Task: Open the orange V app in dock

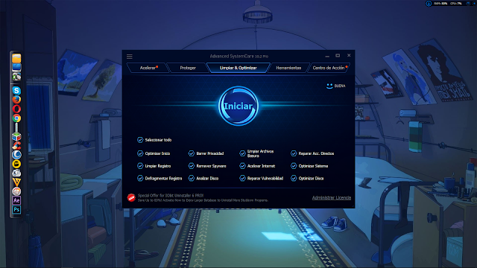Action: 16,182
